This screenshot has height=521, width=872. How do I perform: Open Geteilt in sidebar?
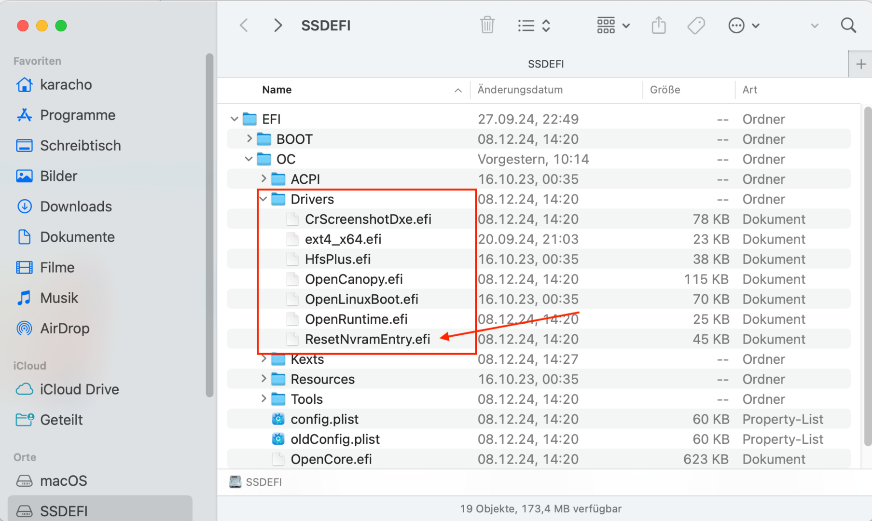tap(49, 420)
